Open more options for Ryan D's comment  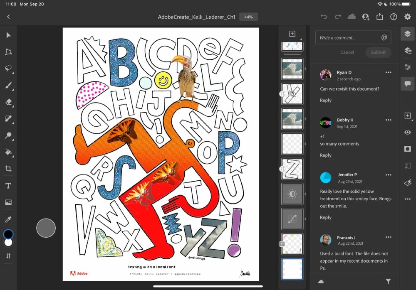pyautogui.click(x=388, y=72)
